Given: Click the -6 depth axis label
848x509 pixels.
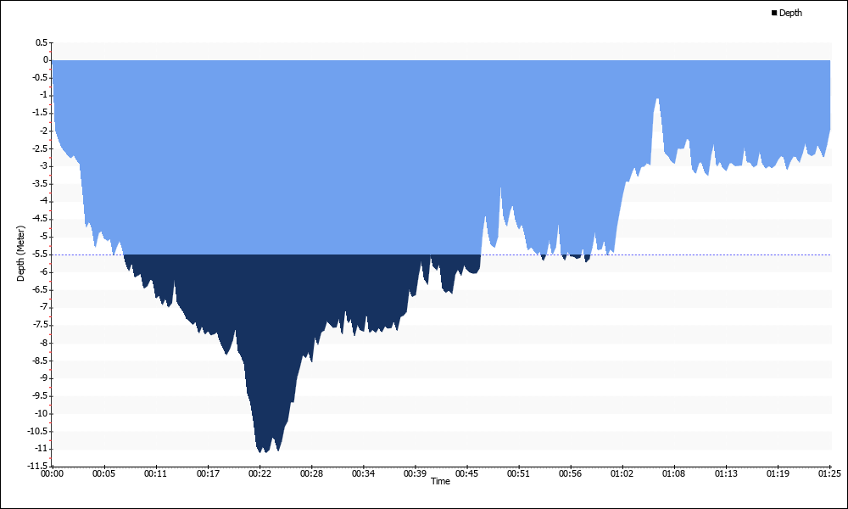Looking at the screenshot, I should pyautogui.click(x=43, y=272).
